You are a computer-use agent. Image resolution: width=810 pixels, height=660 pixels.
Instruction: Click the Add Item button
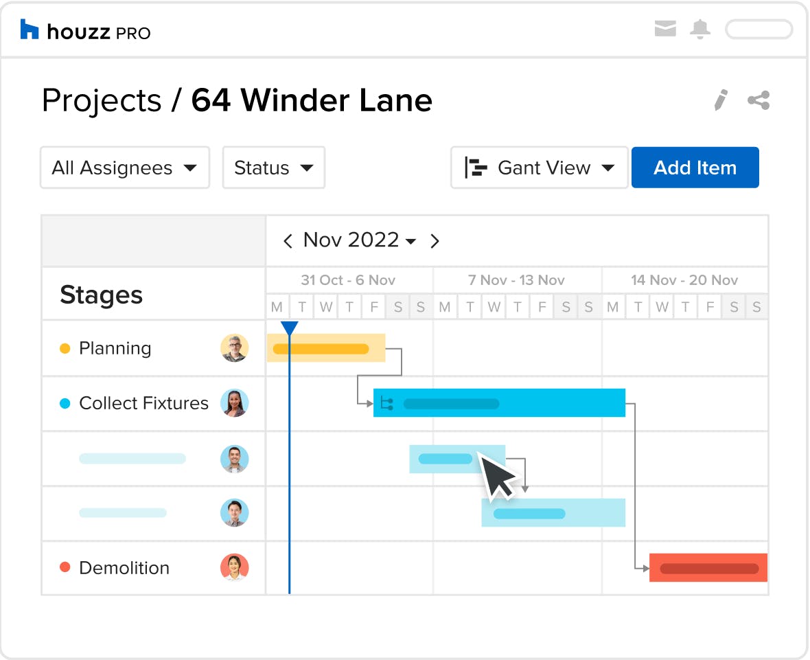(695, 168)
